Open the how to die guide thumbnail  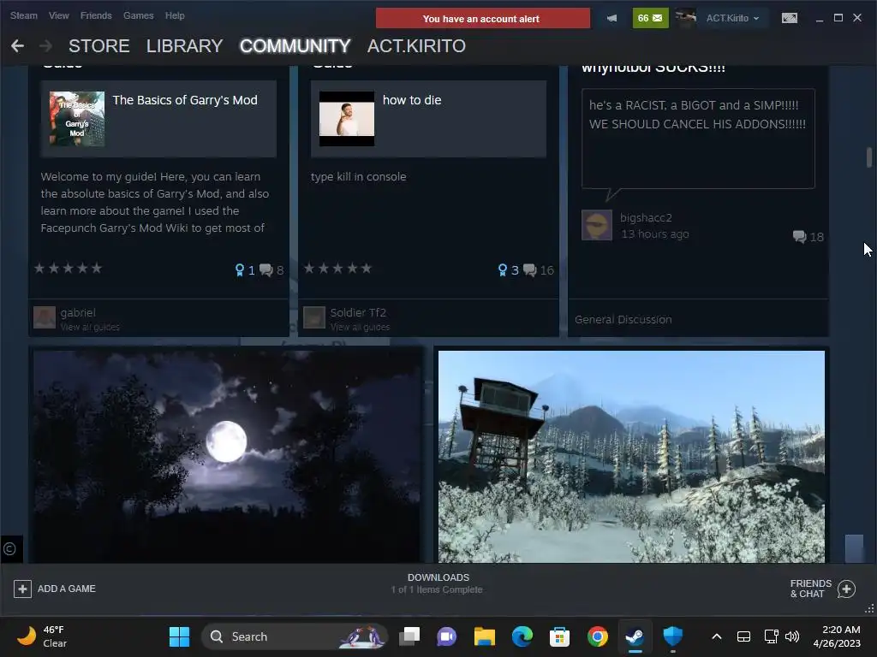pos(347,118)
